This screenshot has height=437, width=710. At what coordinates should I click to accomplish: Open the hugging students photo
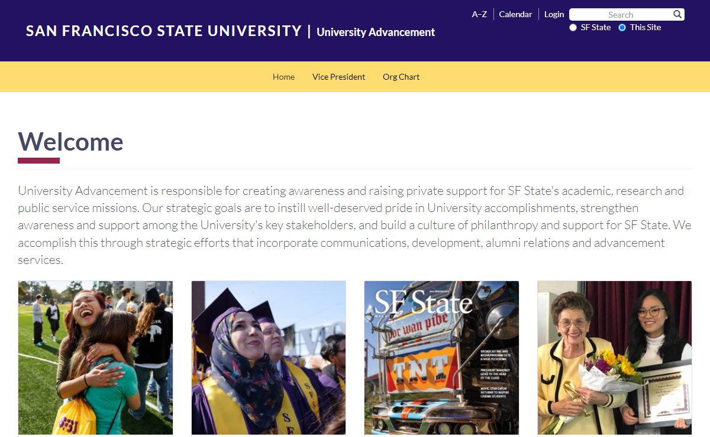95,357
